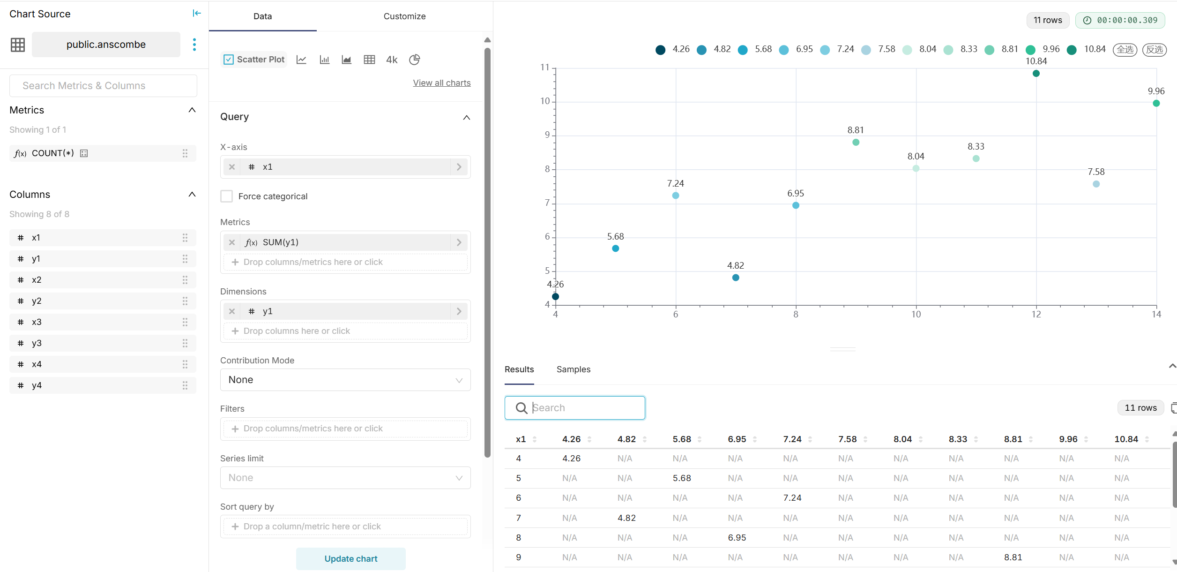Screen dimensions: 1177x572
Task: Collapse the Chart Source panel icon
Action: click(x=197, y=13)
